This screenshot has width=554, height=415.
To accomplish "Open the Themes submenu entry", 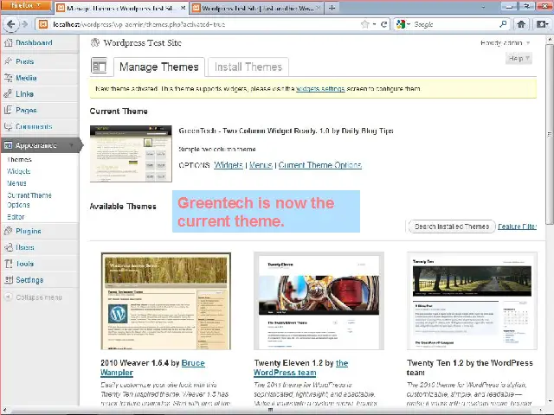I will [19, 159].
